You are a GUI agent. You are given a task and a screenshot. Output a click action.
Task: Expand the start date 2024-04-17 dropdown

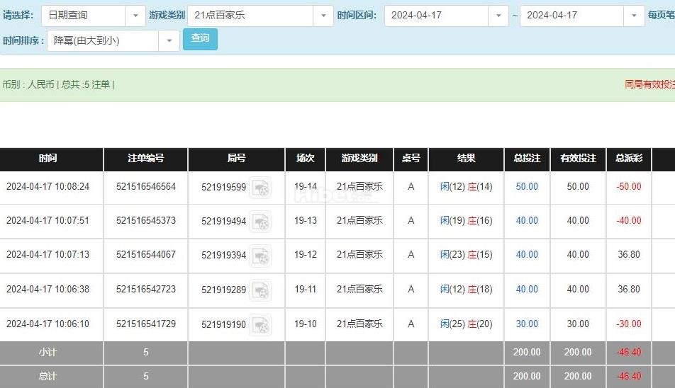498,16
